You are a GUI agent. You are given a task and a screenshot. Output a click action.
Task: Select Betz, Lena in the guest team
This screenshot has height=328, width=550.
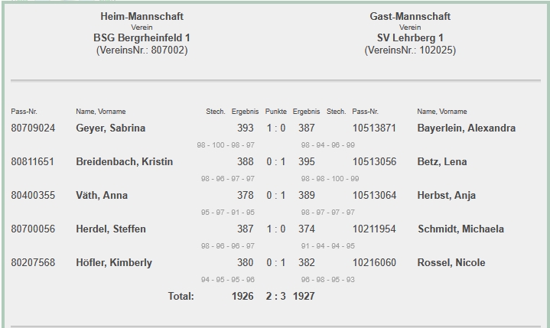pyautogui.click(x=441, y=162)
